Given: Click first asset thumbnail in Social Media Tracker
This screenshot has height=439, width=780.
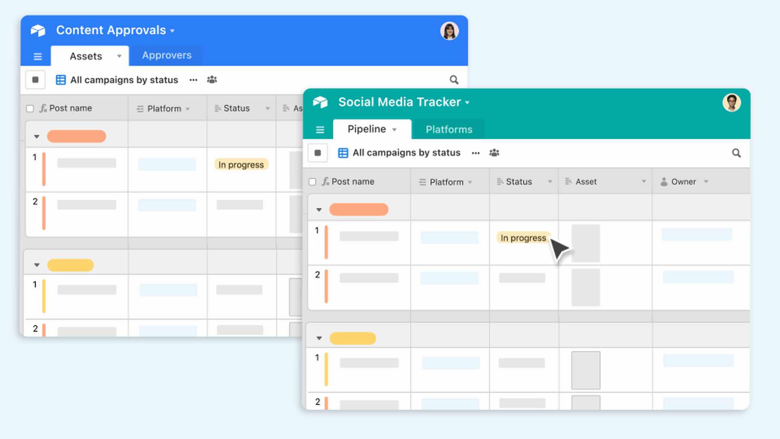Looking at the screenshot, I should [x=585, y=243].
